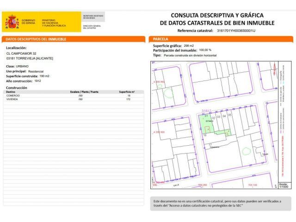Click 'Acceso a datos catastrales no protegidos' text

coord(204,205)
